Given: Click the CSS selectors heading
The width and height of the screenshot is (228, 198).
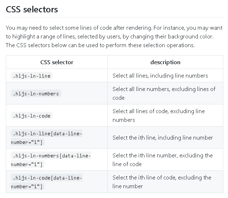Looking at the screenshot, I should (32, 9).
